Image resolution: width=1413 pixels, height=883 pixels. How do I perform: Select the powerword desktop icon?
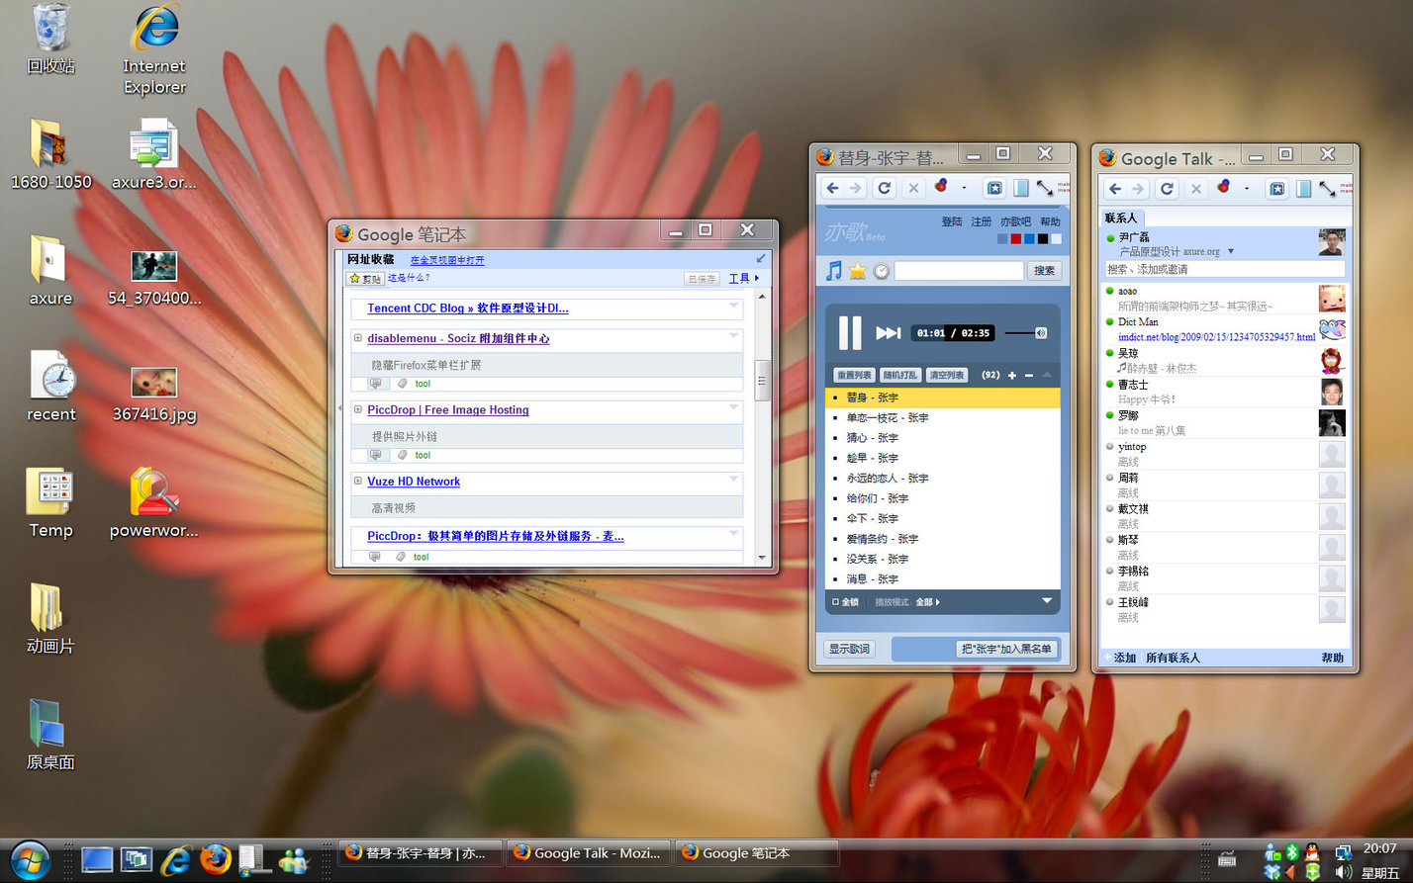pyautogui.click(x=153, y=502)
